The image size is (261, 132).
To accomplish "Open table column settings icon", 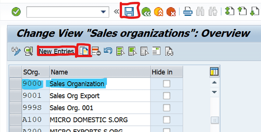I will tap(214, 71).
